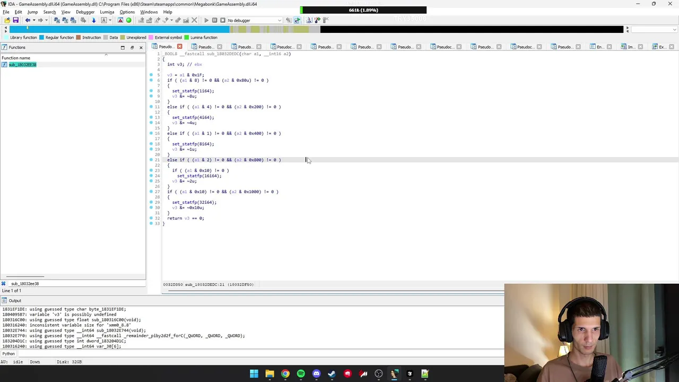
Task: Open the Jump menu
Action: point(32,12)
